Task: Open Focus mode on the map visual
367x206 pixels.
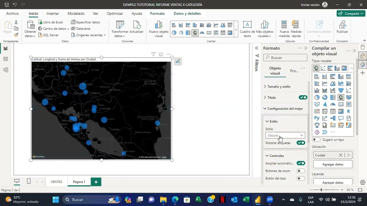Action: coord(161,54)
